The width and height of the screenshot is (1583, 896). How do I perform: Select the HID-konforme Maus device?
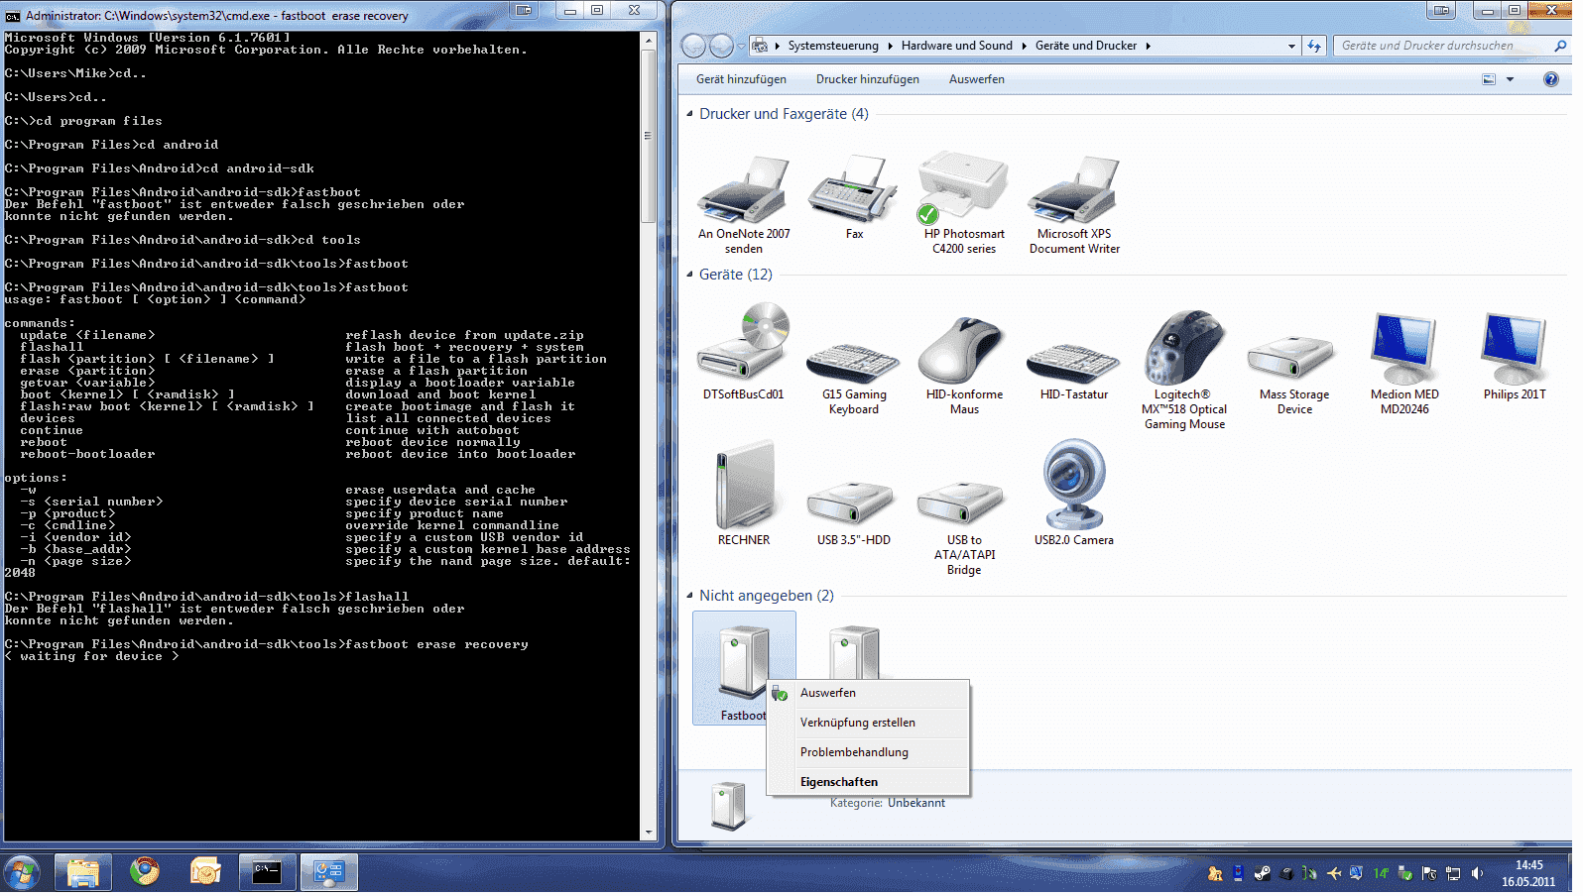pos(964,365)
